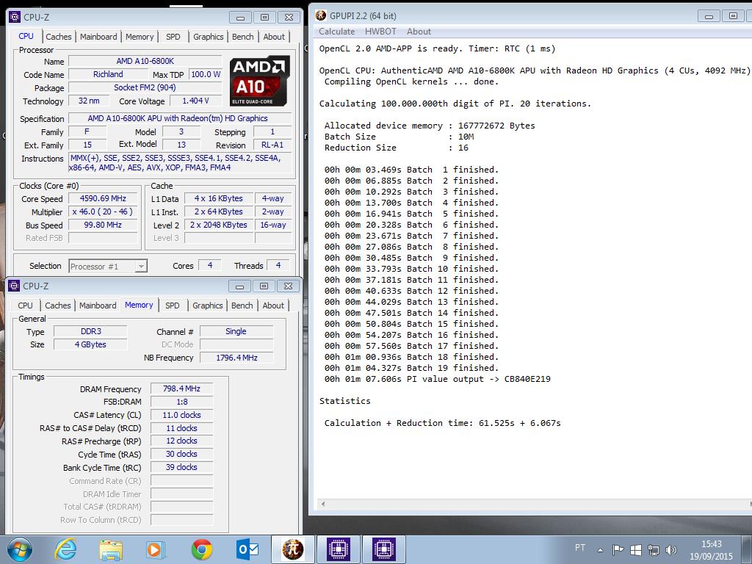Open Processor #1 selection dropdown
The image size is (752, 564).
click(108, 266)
